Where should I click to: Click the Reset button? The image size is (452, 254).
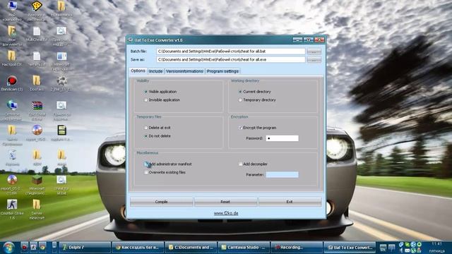[x=225, y=202]
